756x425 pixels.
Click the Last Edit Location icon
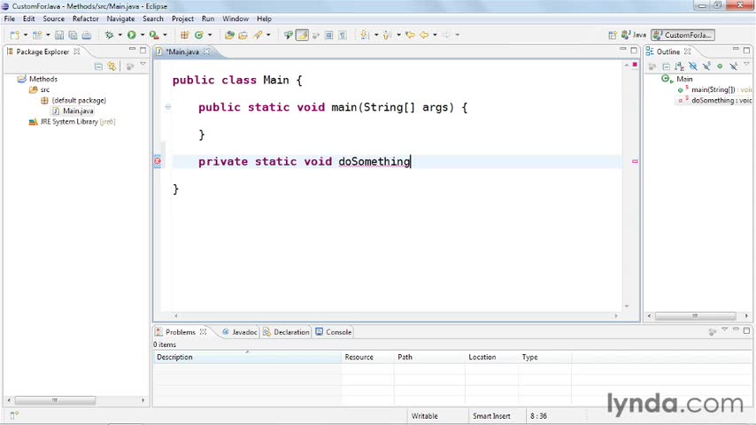pyautogui.click(x=410, y=35)
